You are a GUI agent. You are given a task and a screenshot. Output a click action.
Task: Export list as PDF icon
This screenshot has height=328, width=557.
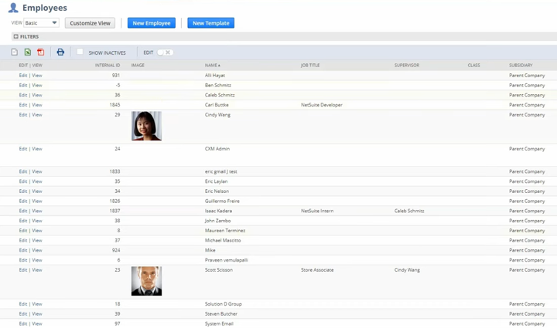(x=41, y=52)
